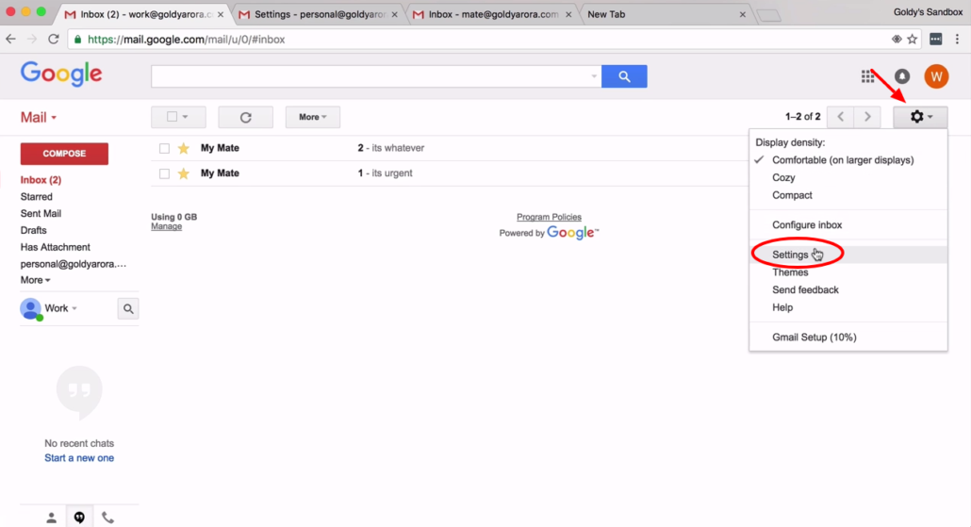971x527 pixels.
Task: Click the eye icon in address bar
Action: 897,39
